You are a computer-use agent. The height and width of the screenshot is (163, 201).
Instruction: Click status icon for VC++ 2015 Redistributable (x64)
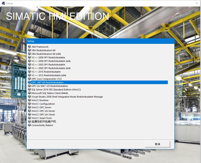point(29,75)
